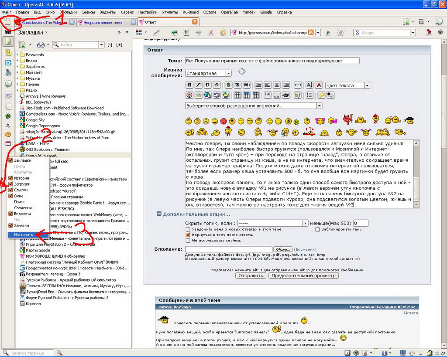Insert a quote block in the reply
Image resolution: width=447 pixels, height=357 pixels.
coord(298,95)
